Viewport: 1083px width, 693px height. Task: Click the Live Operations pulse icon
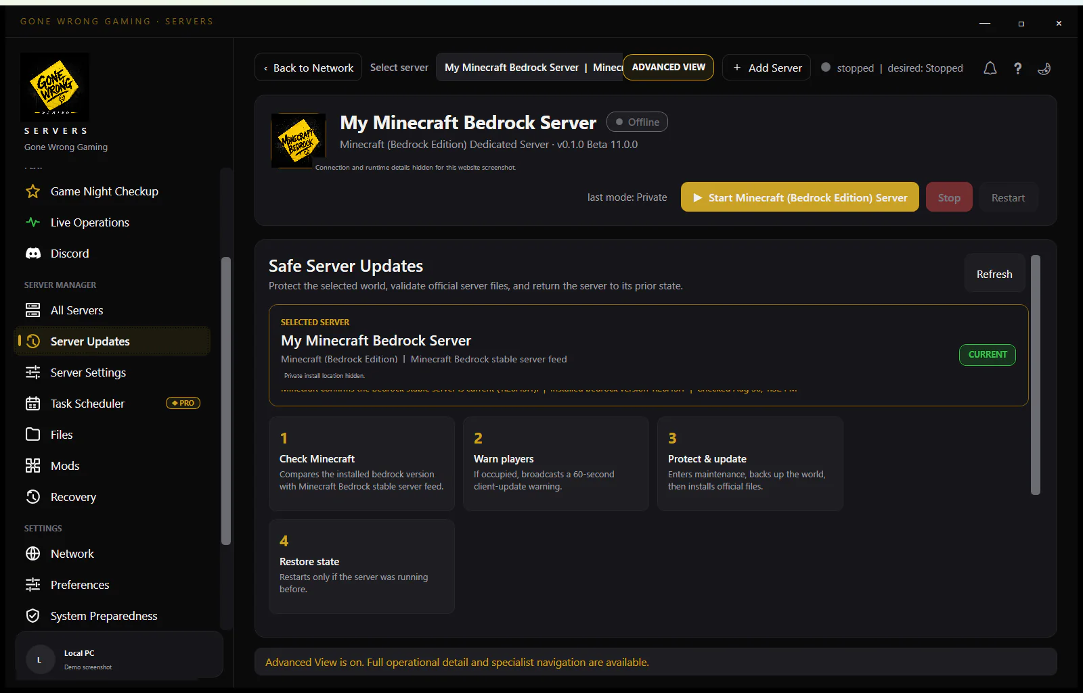[32, 222]
